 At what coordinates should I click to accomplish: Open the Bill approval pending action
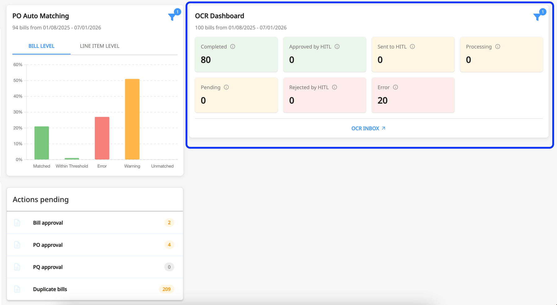coord(48,222)
